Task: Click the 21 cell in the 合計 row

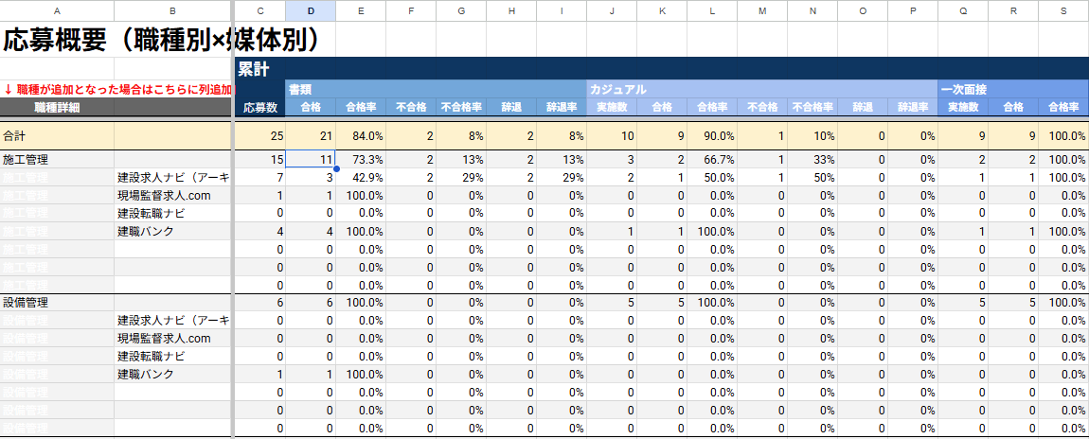Action: (311, 136)
